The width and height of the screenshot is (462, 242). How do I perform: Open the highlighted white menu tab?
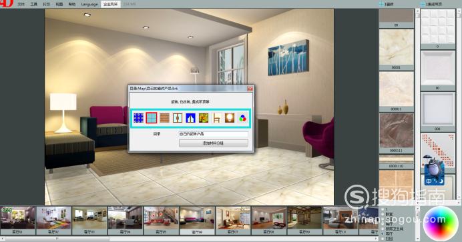click(110, 4)
